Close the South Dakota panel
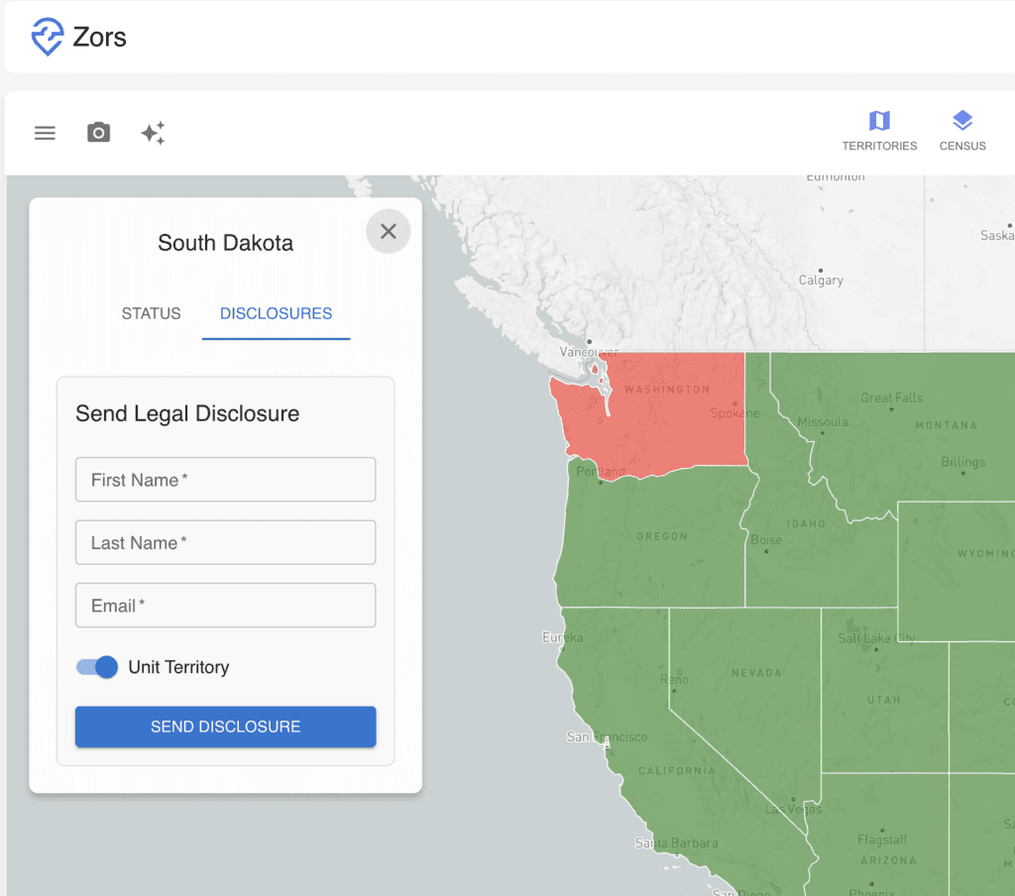This screenshot has height=896, width=1015. (x=388, y=231)
